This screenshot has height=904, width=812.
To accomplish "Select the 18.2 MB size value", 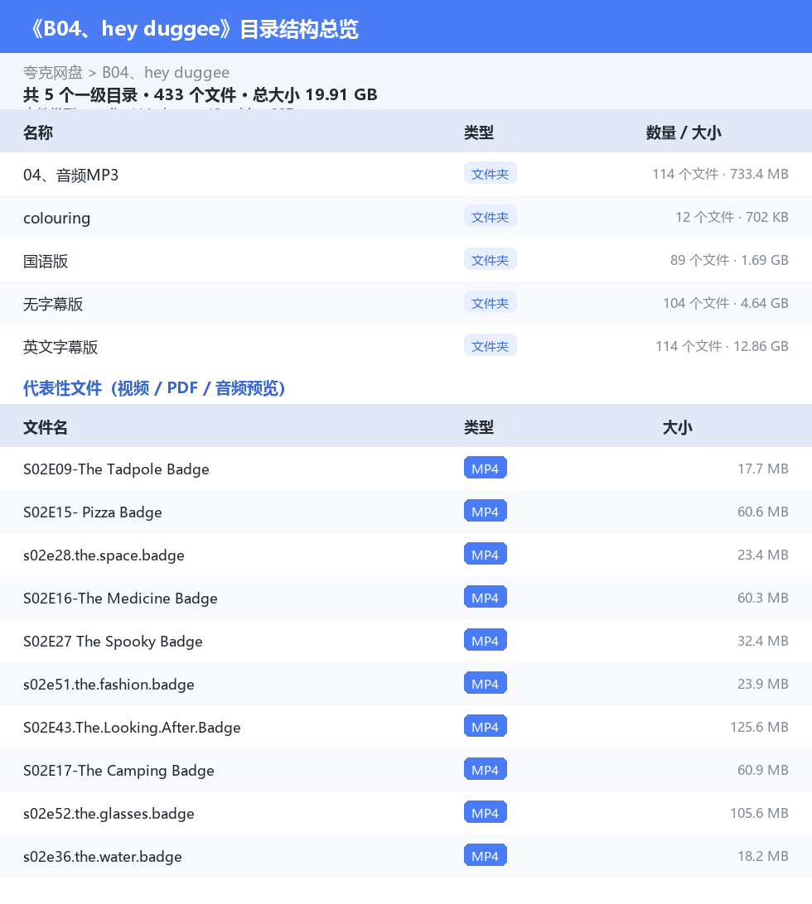I will coord(763,856).
